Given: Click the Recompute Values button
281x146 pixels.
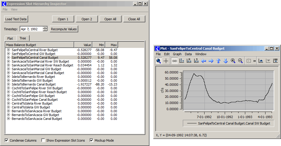Looking at the screenshot, I should coord(64,29).
